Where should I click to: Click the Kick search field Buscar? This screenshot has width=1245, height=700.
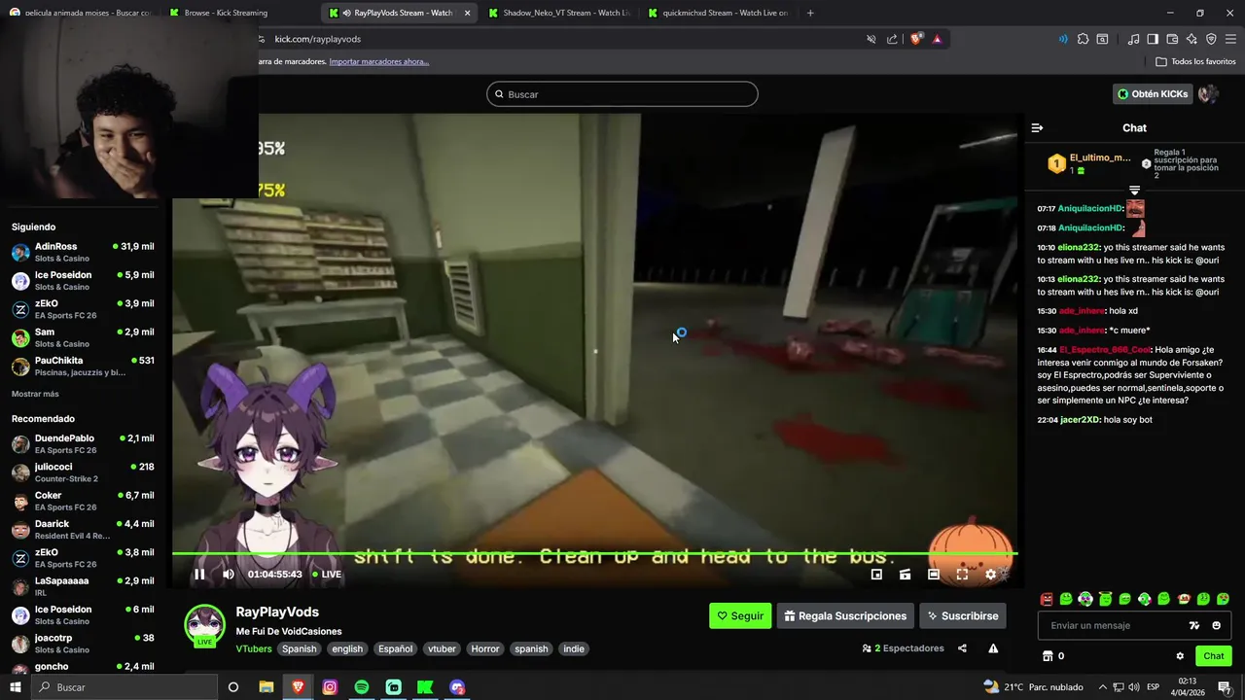[x=622, y=94]
